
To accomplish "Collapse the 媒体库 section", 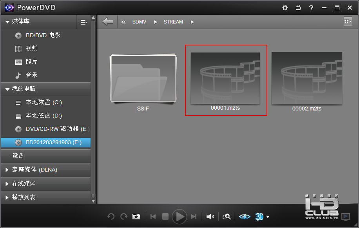I will (x=7, y=22).
